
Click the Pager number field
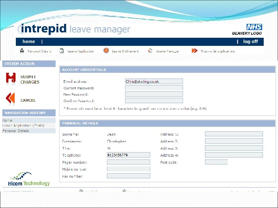129,162
